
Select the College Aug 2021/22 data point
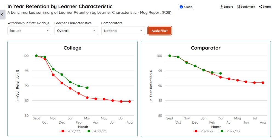tap(130, 102)
